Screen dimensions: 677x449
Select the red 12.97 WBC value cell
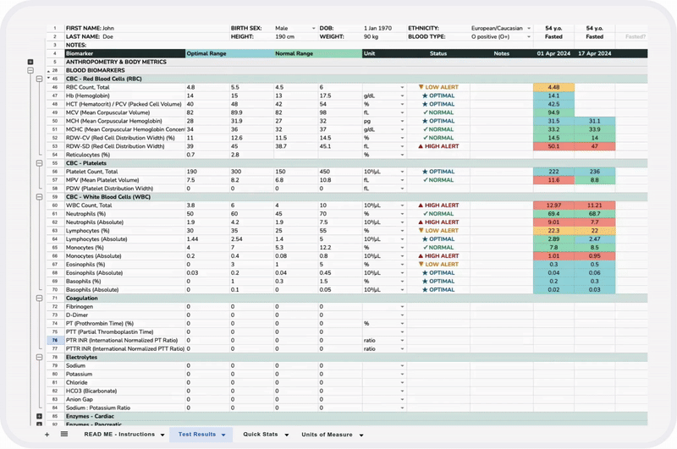tap(553, 205)
